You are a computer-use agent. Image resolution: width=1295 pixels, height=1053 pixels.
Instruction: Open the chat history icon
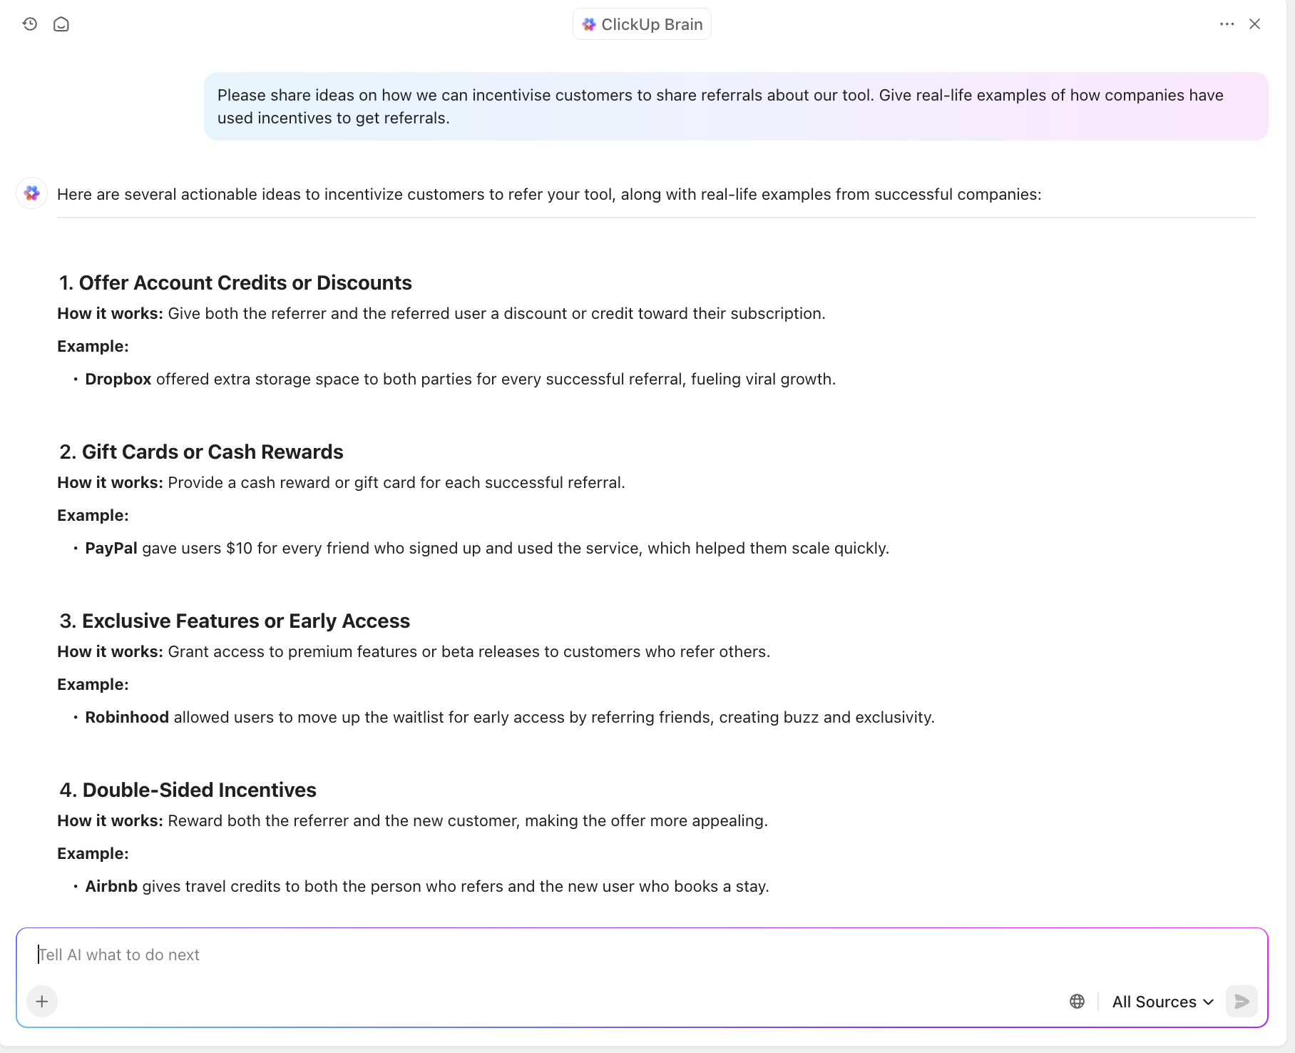[29, 24]
